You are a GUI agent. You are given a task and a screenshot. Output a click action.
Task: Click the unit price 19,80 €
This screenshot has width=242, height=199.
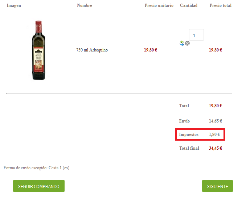pyautogui.click(x=151, y=50)
